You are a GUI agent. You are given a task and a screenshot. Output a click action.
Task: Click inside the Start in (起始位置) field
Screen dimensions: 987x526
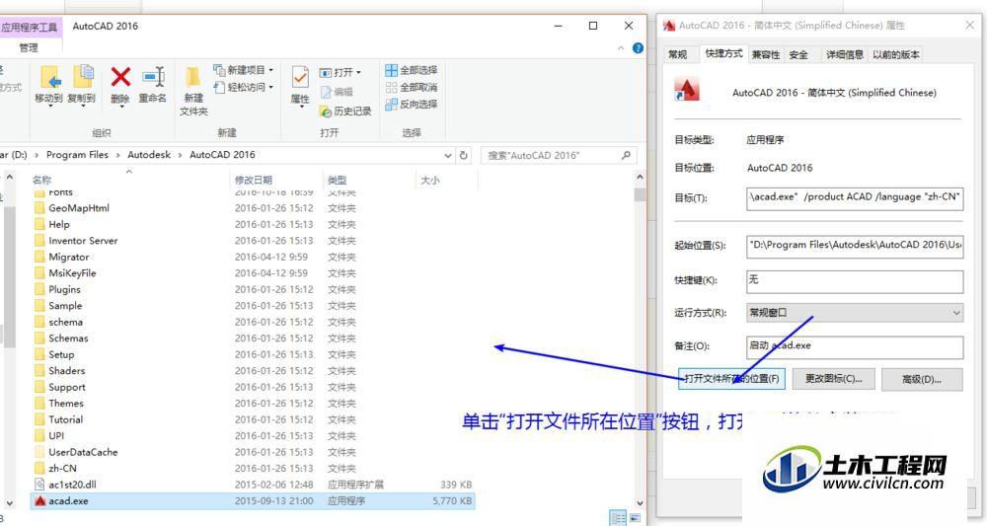click(855, 246)
